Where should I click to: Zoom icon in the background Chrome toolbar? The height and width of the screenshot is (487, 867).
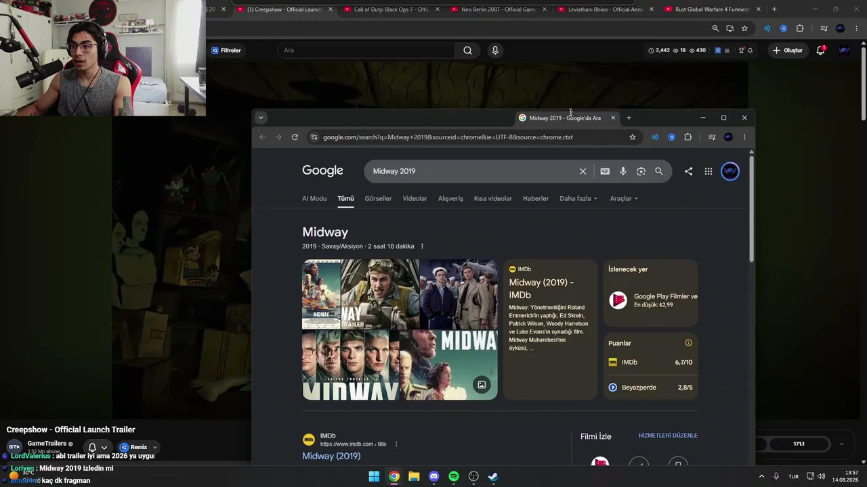click(715, 28)
